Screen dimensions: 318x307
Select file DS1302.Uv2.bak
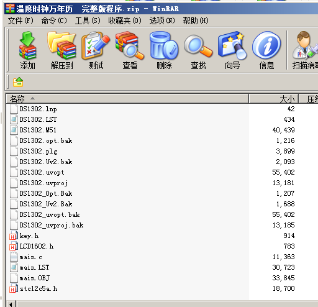coord(46,162)
